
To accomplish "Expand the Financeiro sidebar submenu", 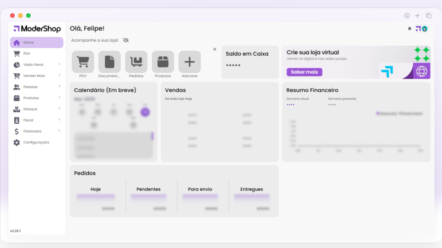I will 59,131.
